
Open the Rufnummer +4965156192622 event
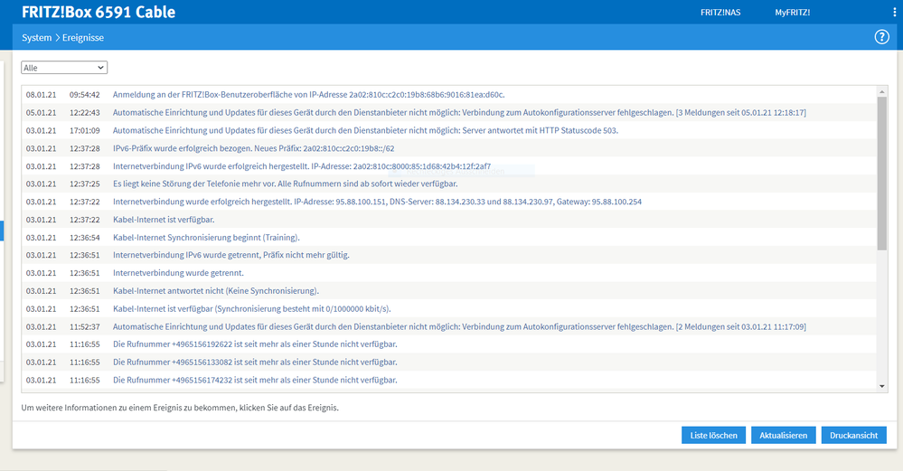255,344
